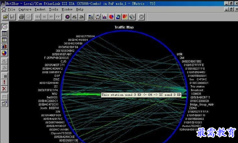The width and height of the screenshot is (238, 143).
Task: Click sidebar dashed filter icon below capture
Action: click(x=5, y=68)
